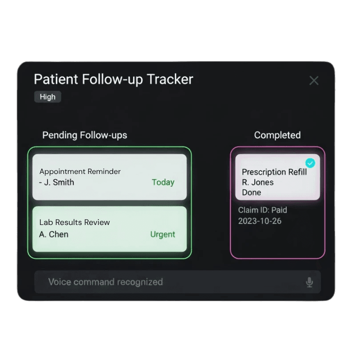
Task: Select the Lab Results Review card
Action: [109, 229]
